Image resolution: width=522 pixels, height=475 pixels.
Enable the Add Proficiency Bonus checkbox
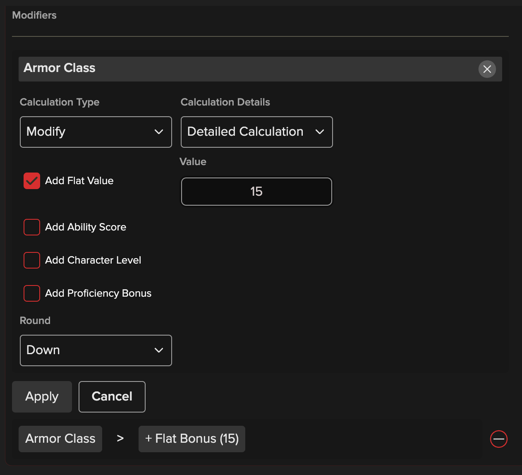tap(32, 293)
